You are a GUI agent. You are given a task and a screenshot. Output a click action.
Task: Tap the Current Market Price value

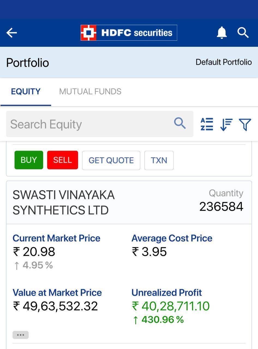point(34,252)
